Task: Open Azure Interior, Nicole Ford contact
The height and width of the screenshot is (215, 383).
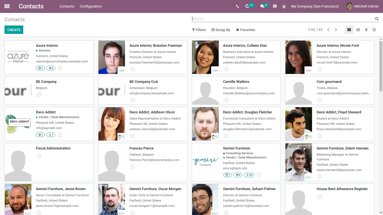Action: coord(330,57)
